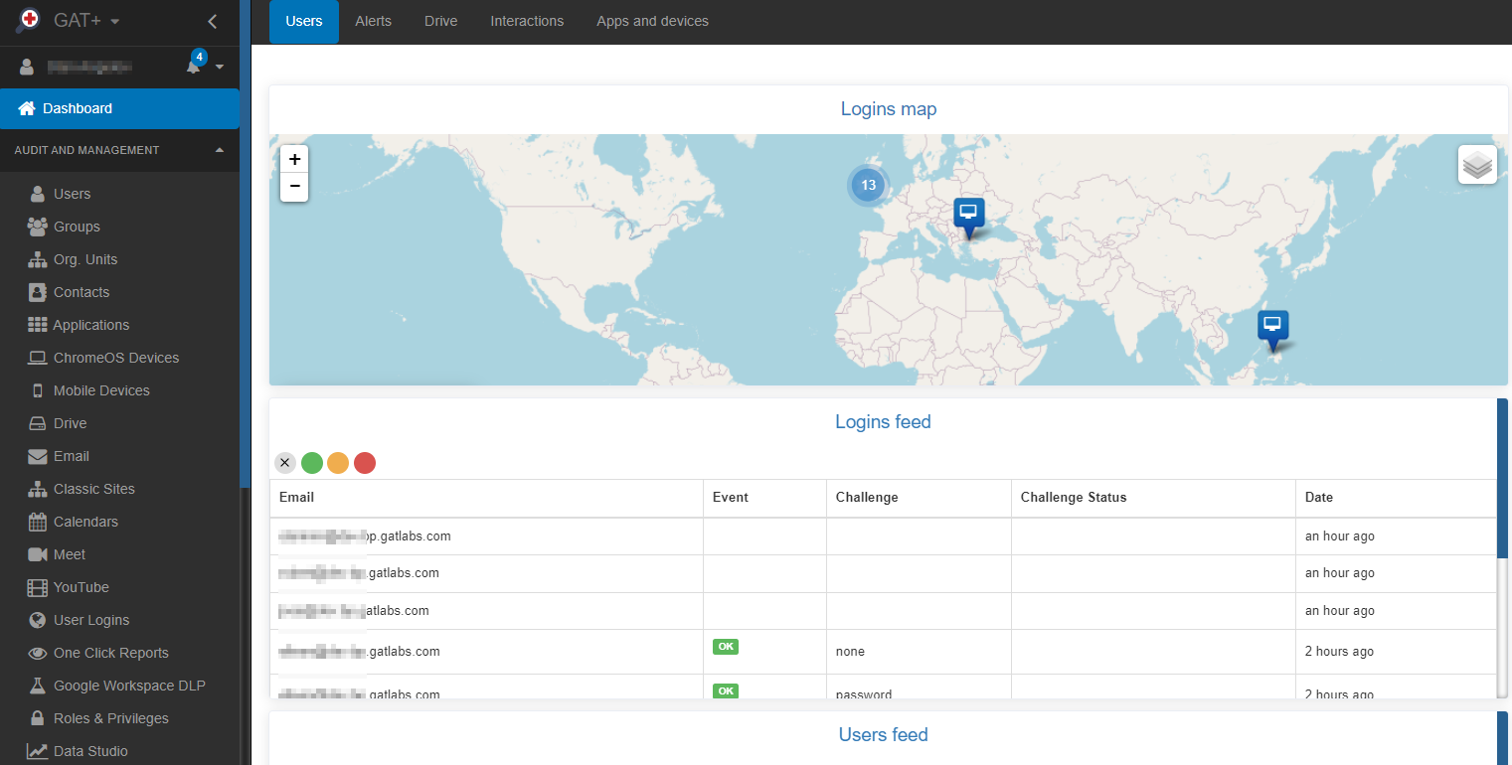This screenshot has height=765, width=1512.
Task: Collapse the Audit and Management section
Action: 220,150
